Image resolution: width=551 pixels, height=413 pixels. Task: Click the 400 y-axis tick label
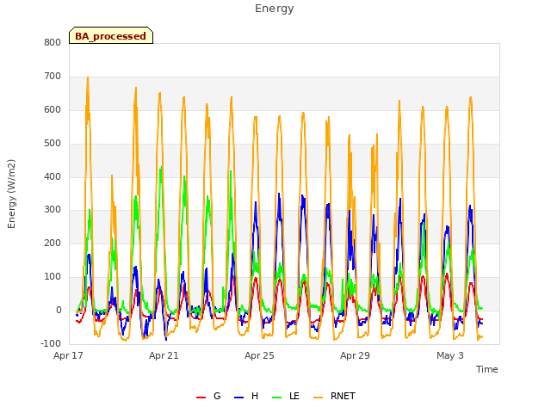[53, 176]
